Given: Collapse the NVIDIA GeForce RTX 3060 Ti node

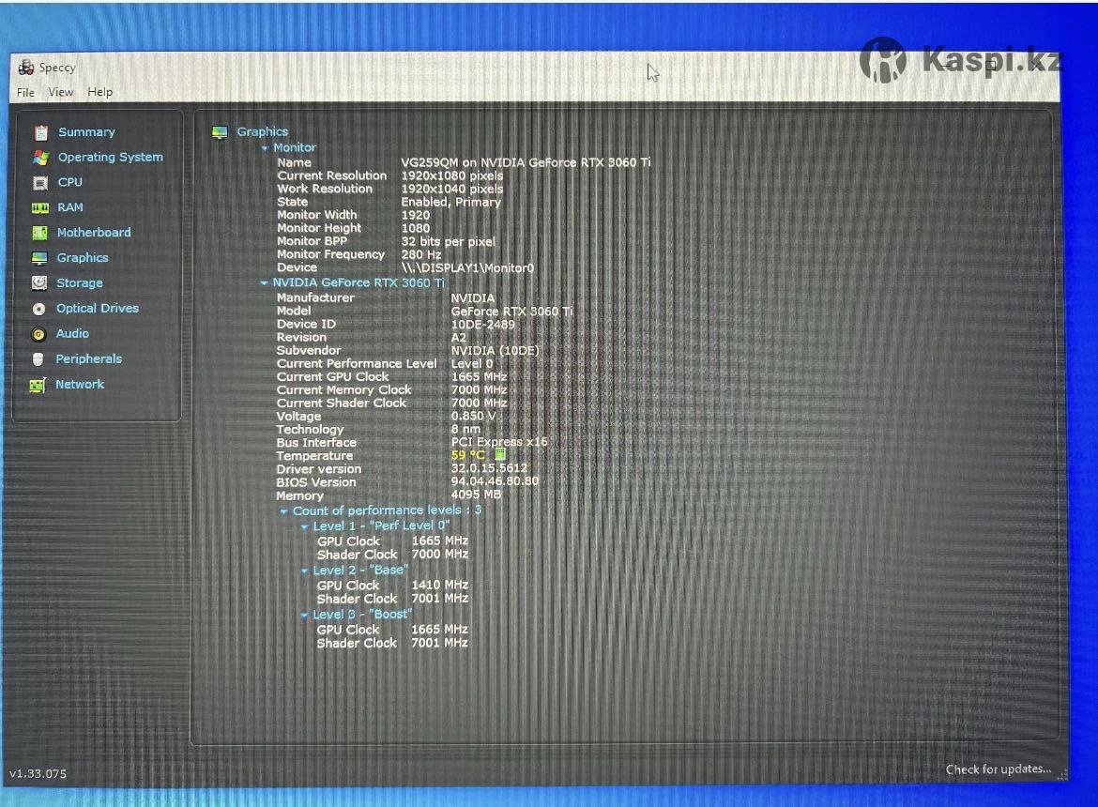Looking at the screenshot, I should [264, 282].
